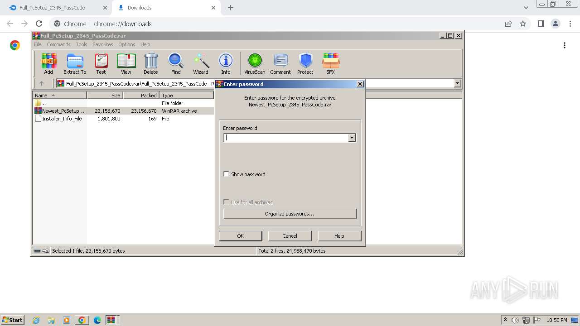The width and height of the screenshot is (580, 326).
Task: Click the media player taskbar icon
Action: click(67, 320)
